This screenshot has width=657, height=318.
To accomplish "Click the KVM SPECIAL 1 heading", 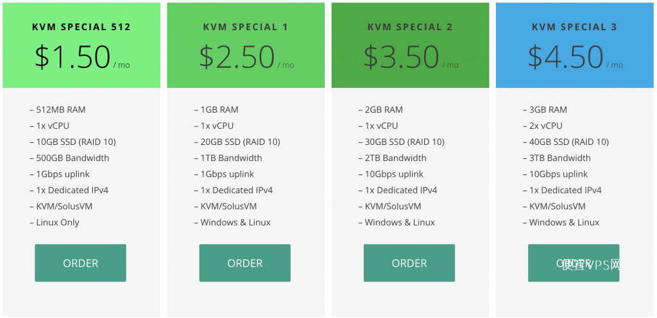I will [246, 27].
